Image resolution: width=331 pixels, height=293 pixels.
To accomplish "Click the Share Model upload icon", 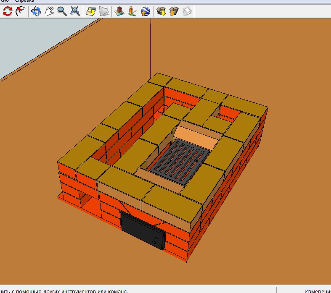I will pyautogui.click(x=174, y=11).
